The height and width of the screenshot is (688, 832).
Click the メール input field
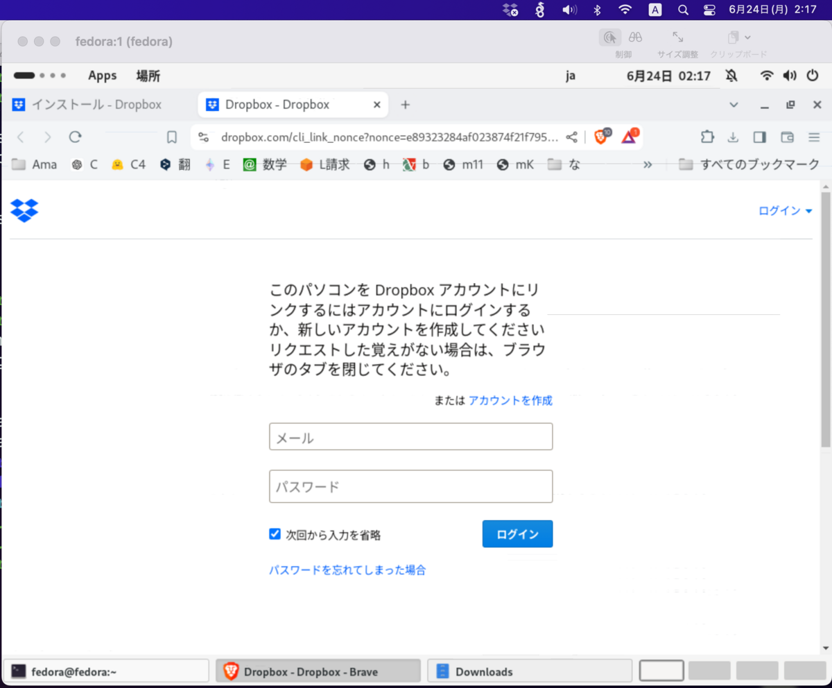pos(410,436)
